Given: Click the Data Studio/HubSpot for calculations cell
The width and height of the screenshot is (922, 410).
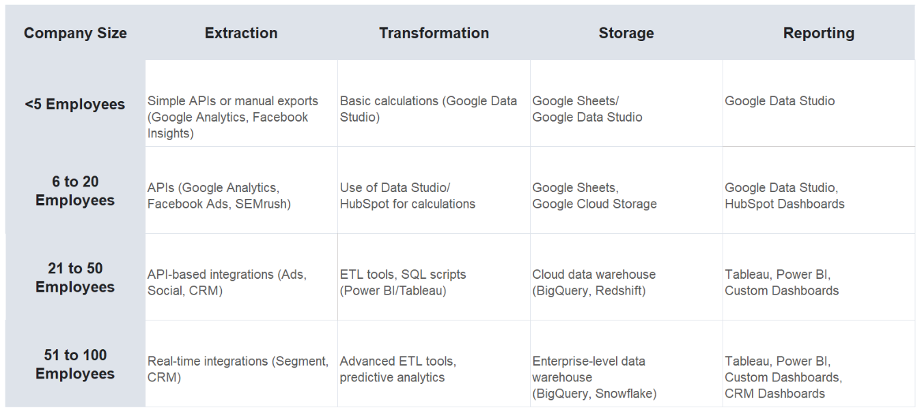Looking at the screenshot, I should click(407, 195).
